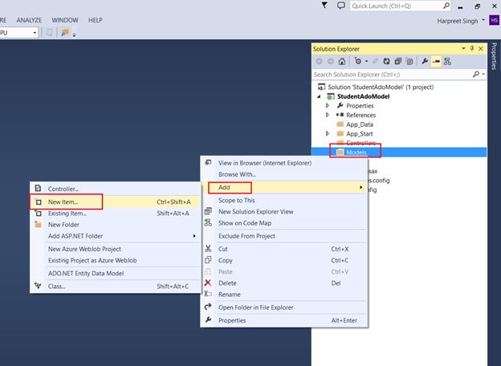The height and width of the screenshot is (366, 501).
Task: Choose Scope to This
Action: coord(236,200)
